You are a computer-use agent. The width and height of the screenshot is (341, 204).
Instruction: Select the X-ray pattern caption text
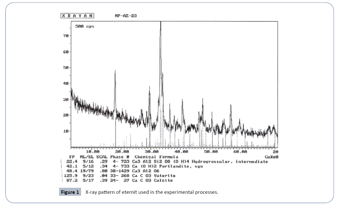coord(152,192)
